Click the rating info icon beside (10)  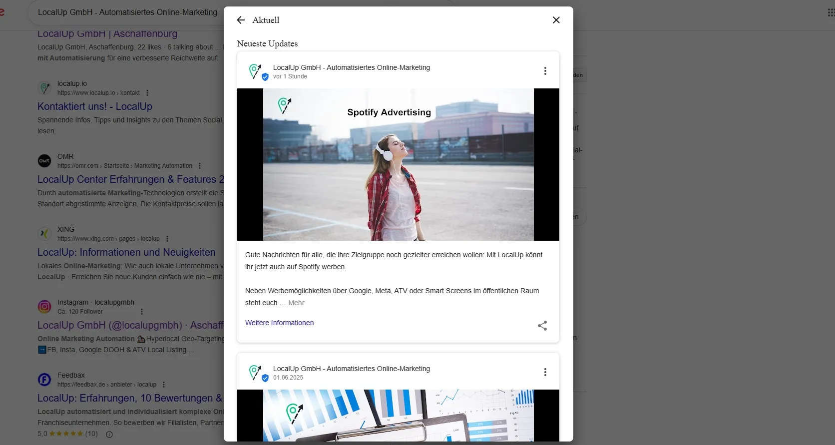click(109, 434)
